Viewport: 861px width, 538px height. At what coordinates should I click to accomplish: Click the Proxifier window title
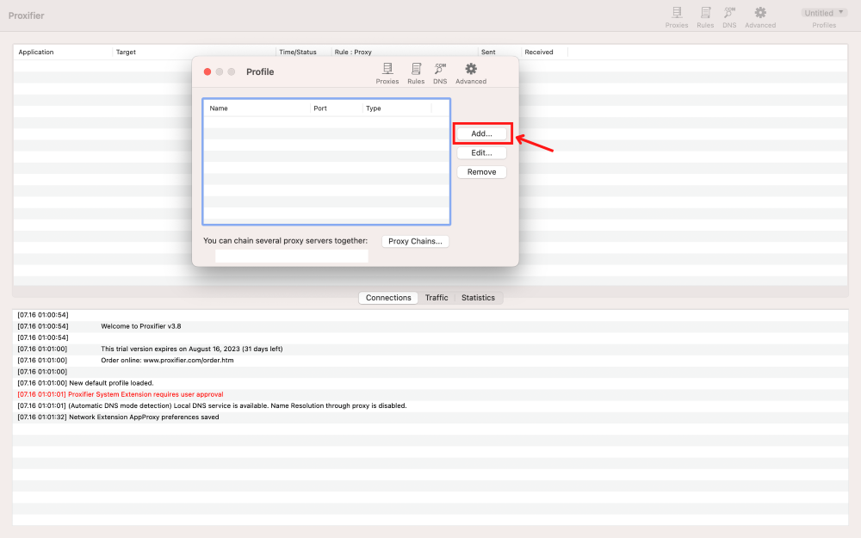tap(27, 15)
